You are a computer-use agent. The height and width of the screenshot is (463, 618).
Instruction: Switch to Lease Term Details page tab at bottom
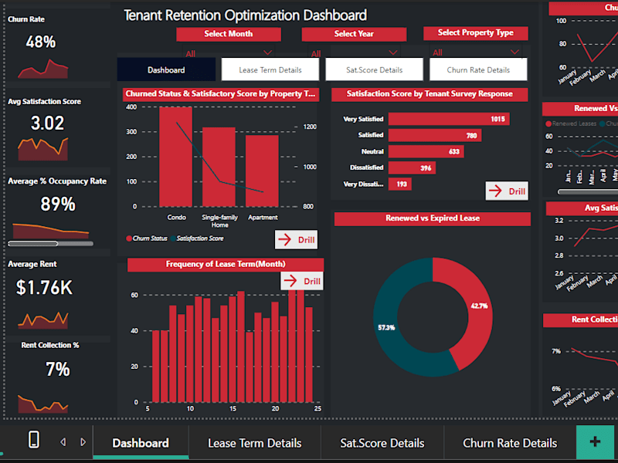tap(255, 443)
